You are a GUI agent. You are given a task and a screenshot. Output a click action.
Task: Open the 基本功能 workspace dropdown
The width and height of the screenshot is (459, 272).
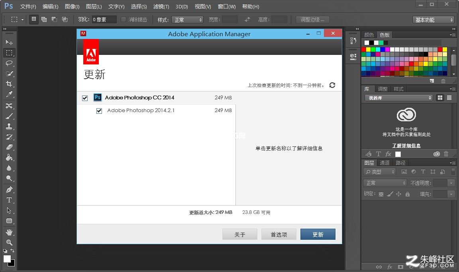pyautogui.click(x=433, y=19)
